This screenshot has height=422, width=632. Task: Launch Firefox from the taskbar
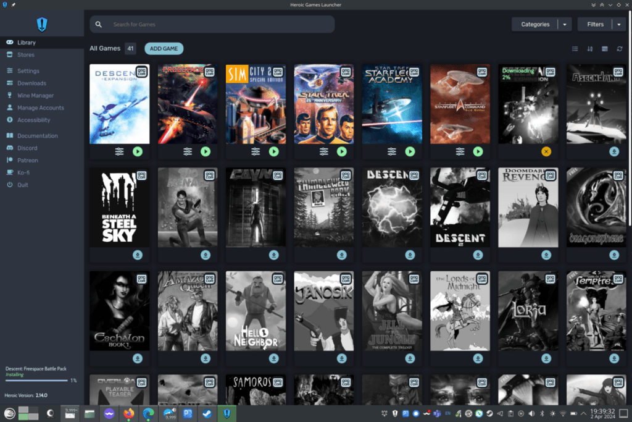(x=129, y=413)
